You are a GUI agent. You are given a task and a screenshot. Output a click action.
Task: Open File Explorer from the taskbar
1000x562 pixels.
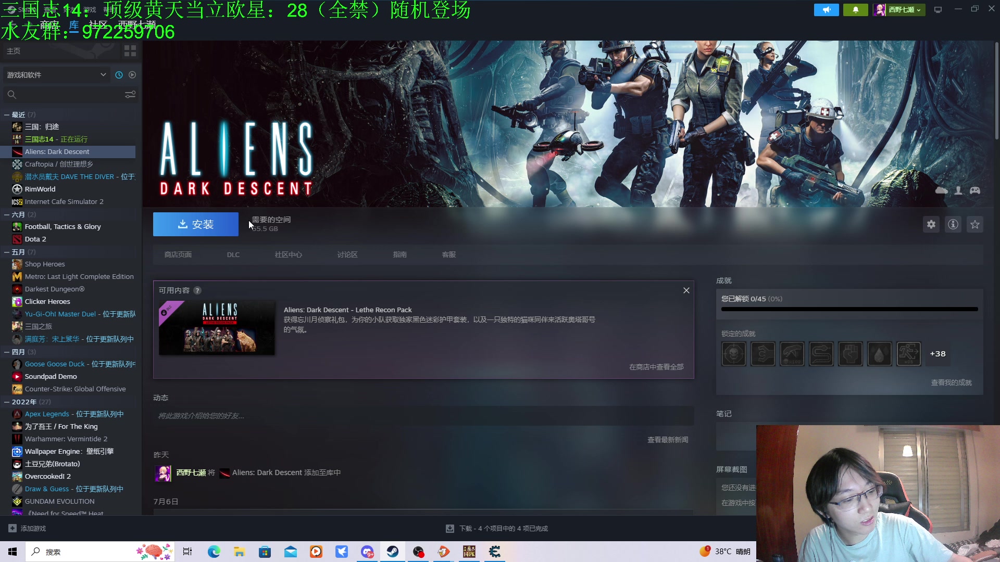tap(240, 552)
